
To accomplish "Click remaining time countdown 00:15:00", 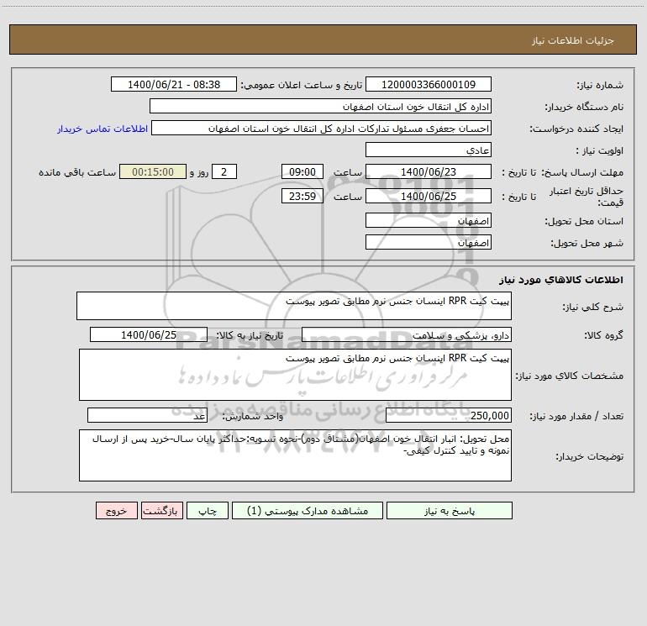I will [x=153, y=171].
